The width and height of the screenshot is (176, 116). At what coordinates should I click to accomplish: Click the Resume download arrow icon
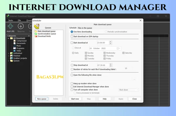[21, 26]
